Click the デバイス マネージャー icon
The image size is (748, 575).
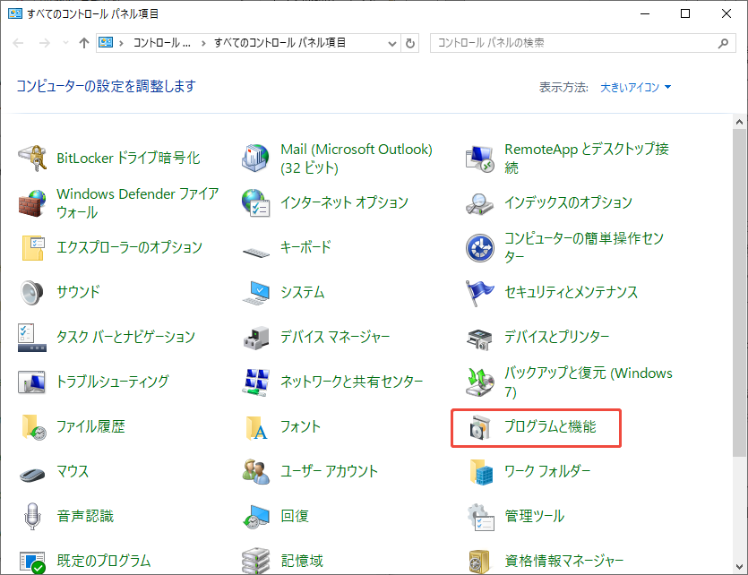[257, 338]
